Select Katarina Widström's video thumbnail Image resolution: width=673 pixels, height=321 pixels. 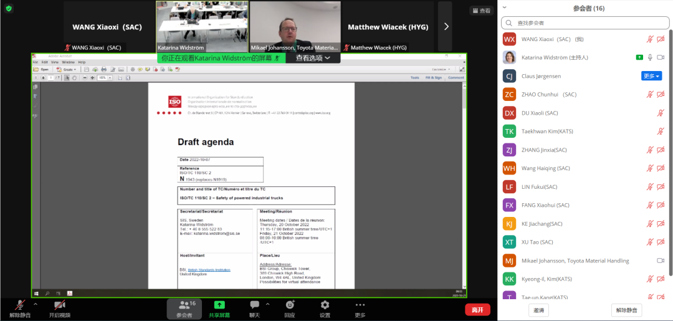click(201, 25)
